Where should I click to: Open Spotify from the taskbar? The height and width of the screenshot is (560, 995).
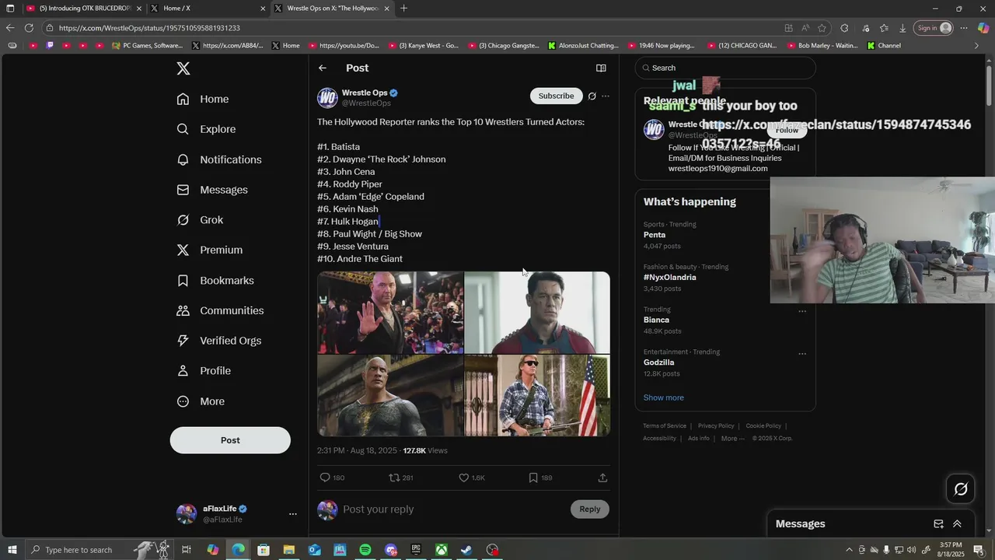(365, 550)
